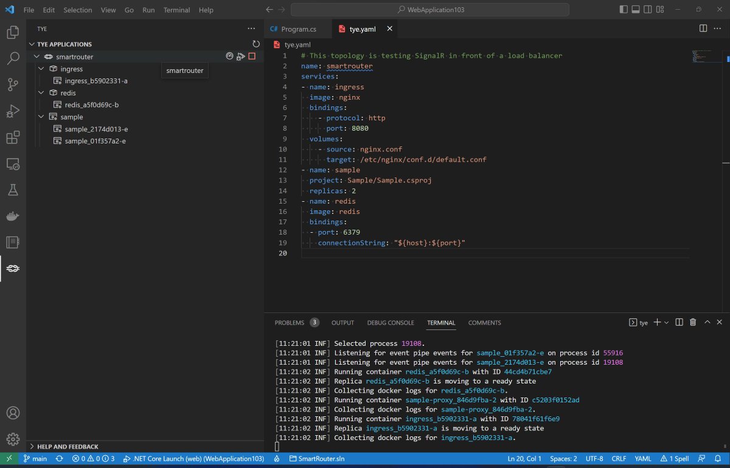730x468 pixels.
Task: Toggle primary side bar visibility
Action: coord(623,10)
